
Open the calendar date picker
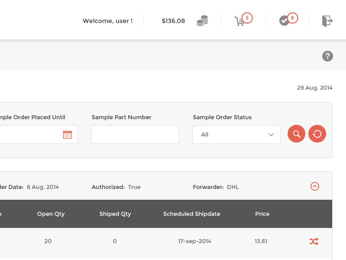68,134
